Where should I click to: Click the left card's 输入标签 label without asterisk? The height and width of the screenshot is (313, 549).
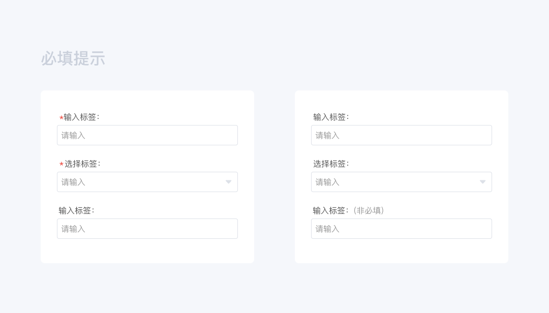pyautogui.click(x=76, y=210)
